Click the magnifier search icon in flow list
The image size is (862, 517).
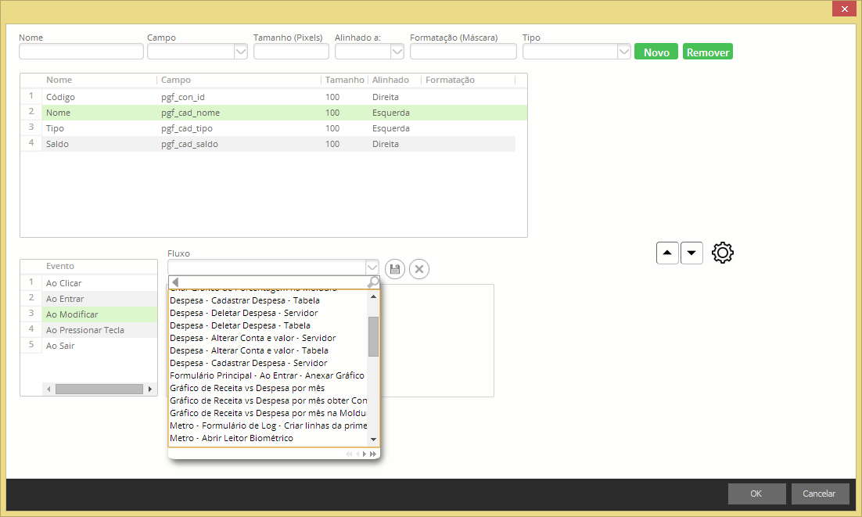[x=373, y=282]
